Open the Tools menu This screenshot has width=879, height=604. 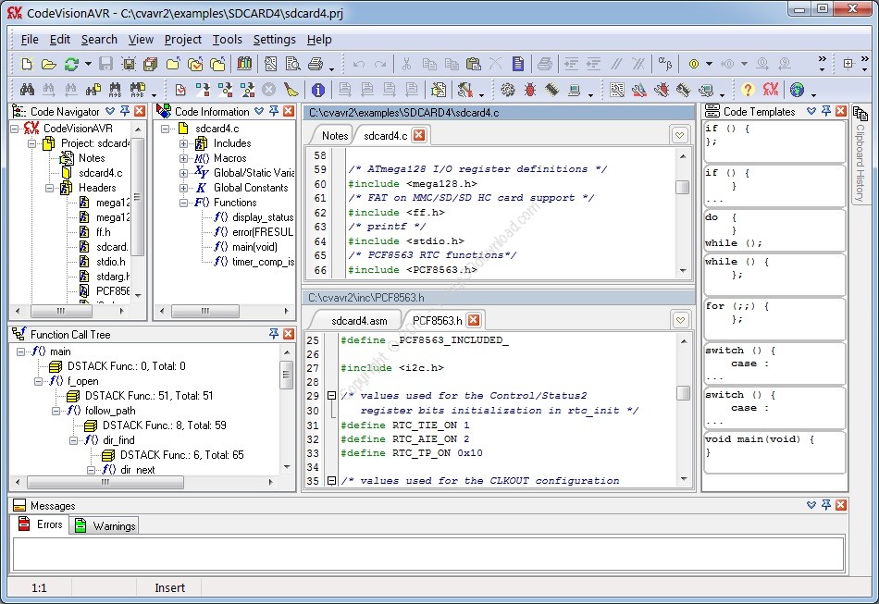(227, 40)
